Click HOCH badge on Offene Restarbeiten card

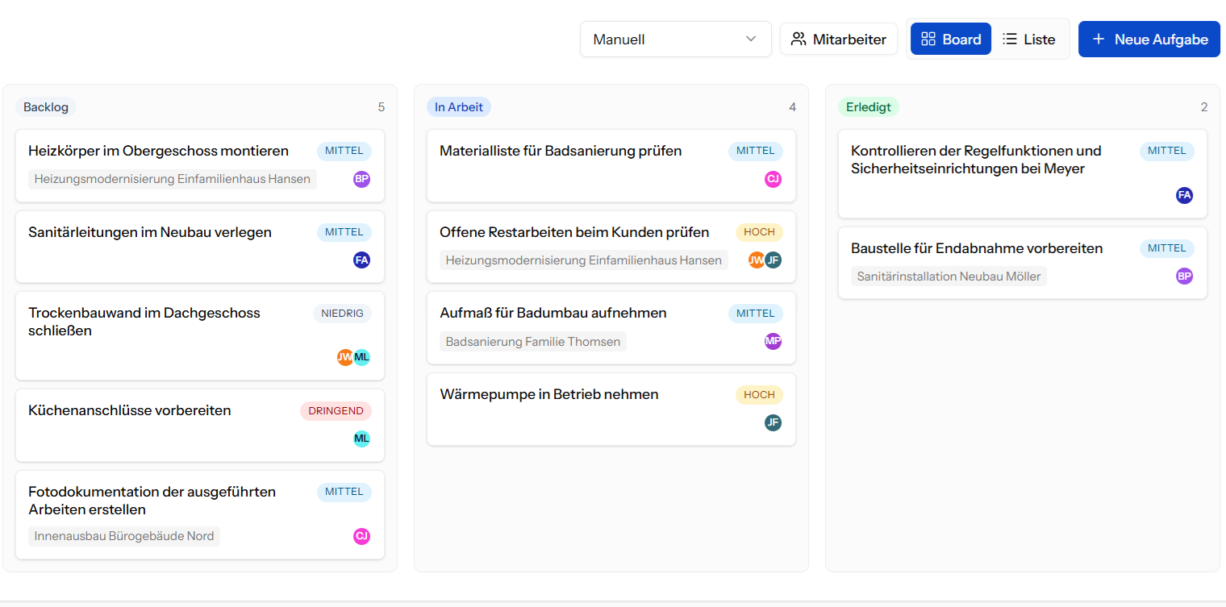(759, 232)
